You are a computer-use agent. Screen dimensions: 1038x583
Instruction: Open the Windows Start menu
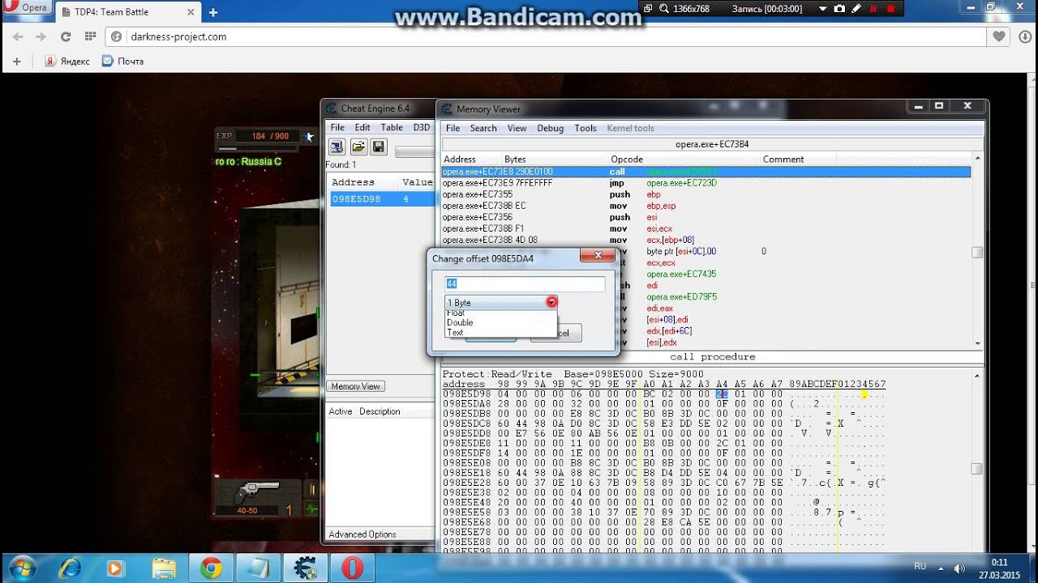click(22, 567)
